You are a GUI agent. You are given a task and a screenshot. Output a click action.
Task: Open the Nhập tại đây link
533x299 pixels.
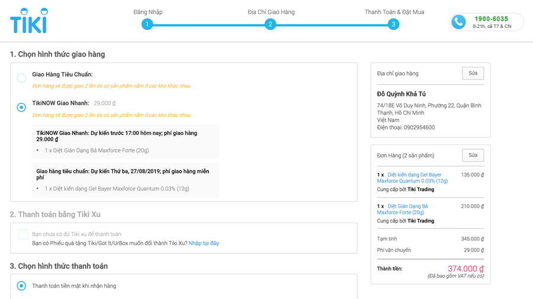tap(204, 243)
